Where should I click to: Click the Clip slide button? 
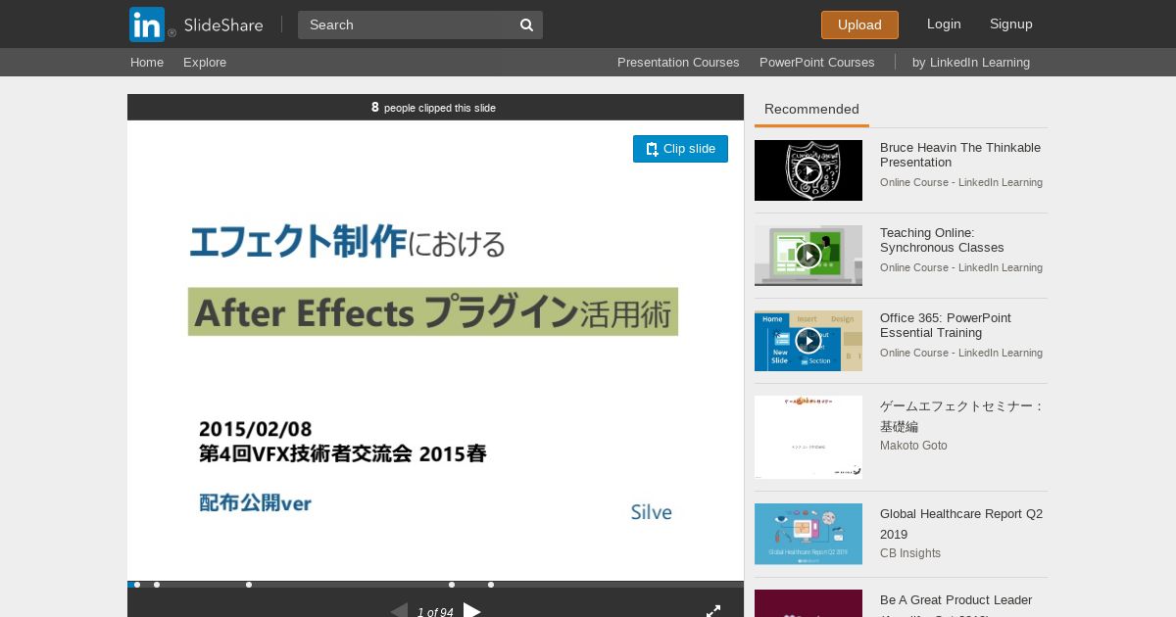coord(680,149)
